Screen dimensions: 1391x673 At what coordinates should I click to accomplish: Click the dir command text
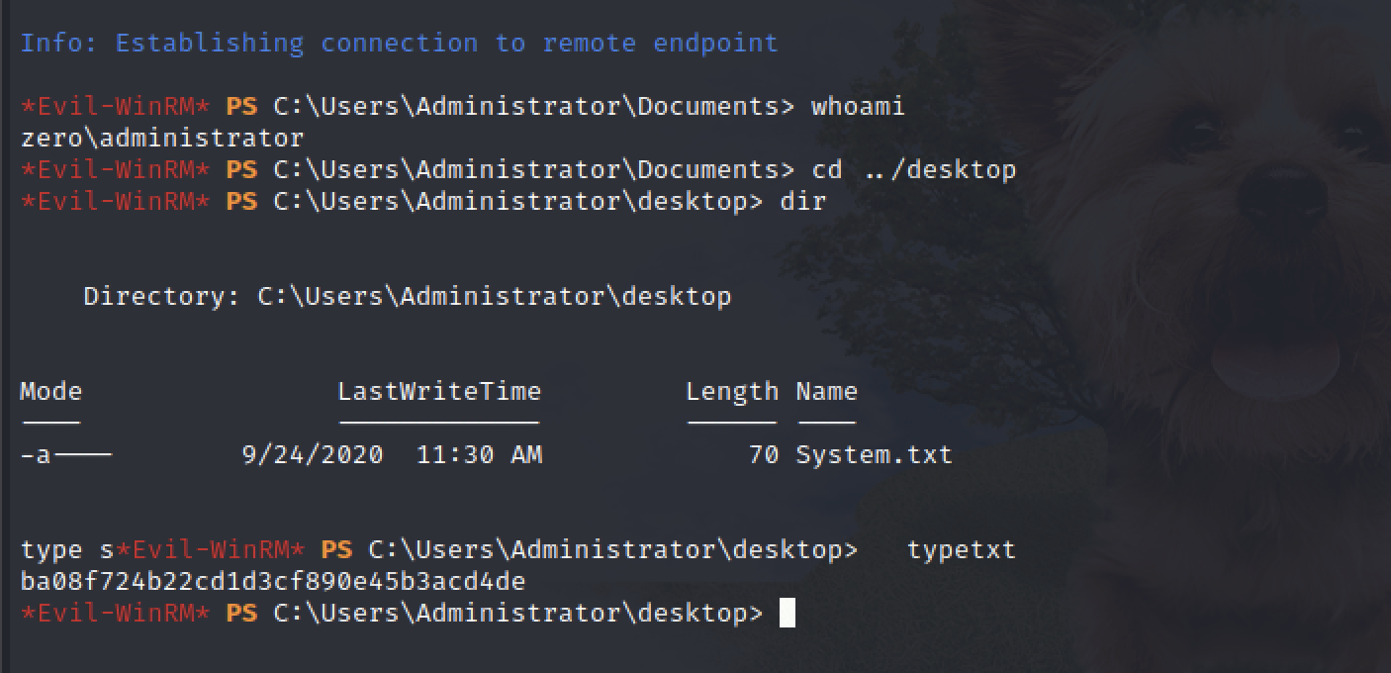pyautogui.click(x=802, y=201)
